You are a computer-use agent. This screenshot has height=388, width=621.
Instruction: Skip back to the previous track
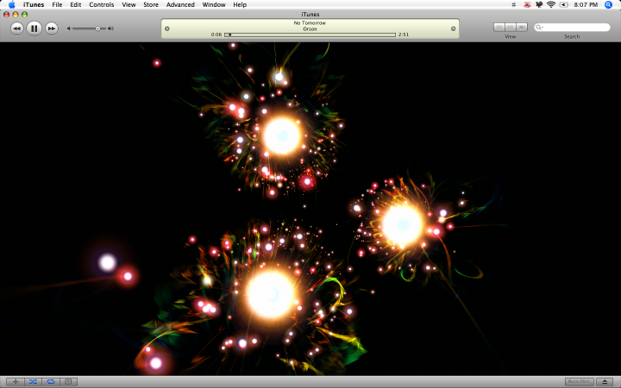pyautogui.click(x=16, y=28)
